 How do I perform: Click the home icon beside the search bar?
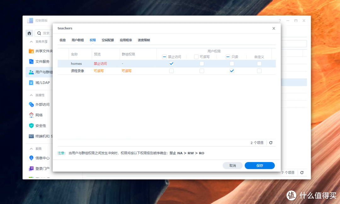[x=29, y=33]
